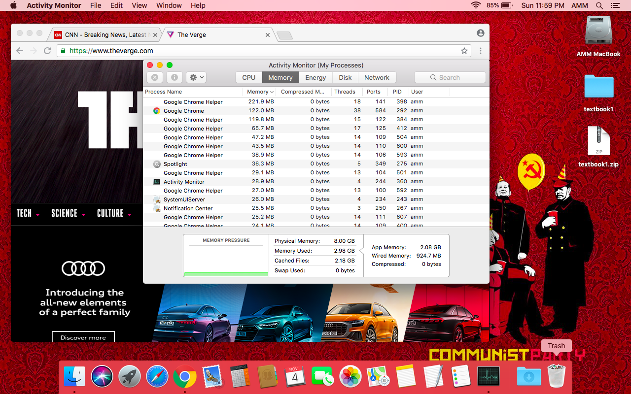
Task: Select the Memory tab
Action: pyautogui.click(x=280, y=77)
